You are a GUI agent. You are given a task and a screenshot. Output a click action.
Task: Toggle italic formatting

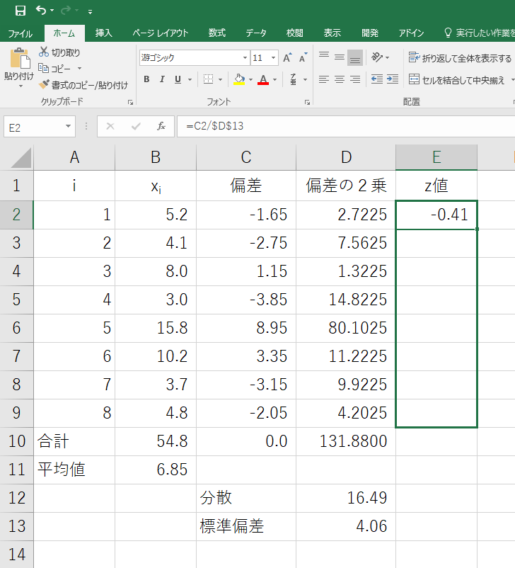(162, 79)
